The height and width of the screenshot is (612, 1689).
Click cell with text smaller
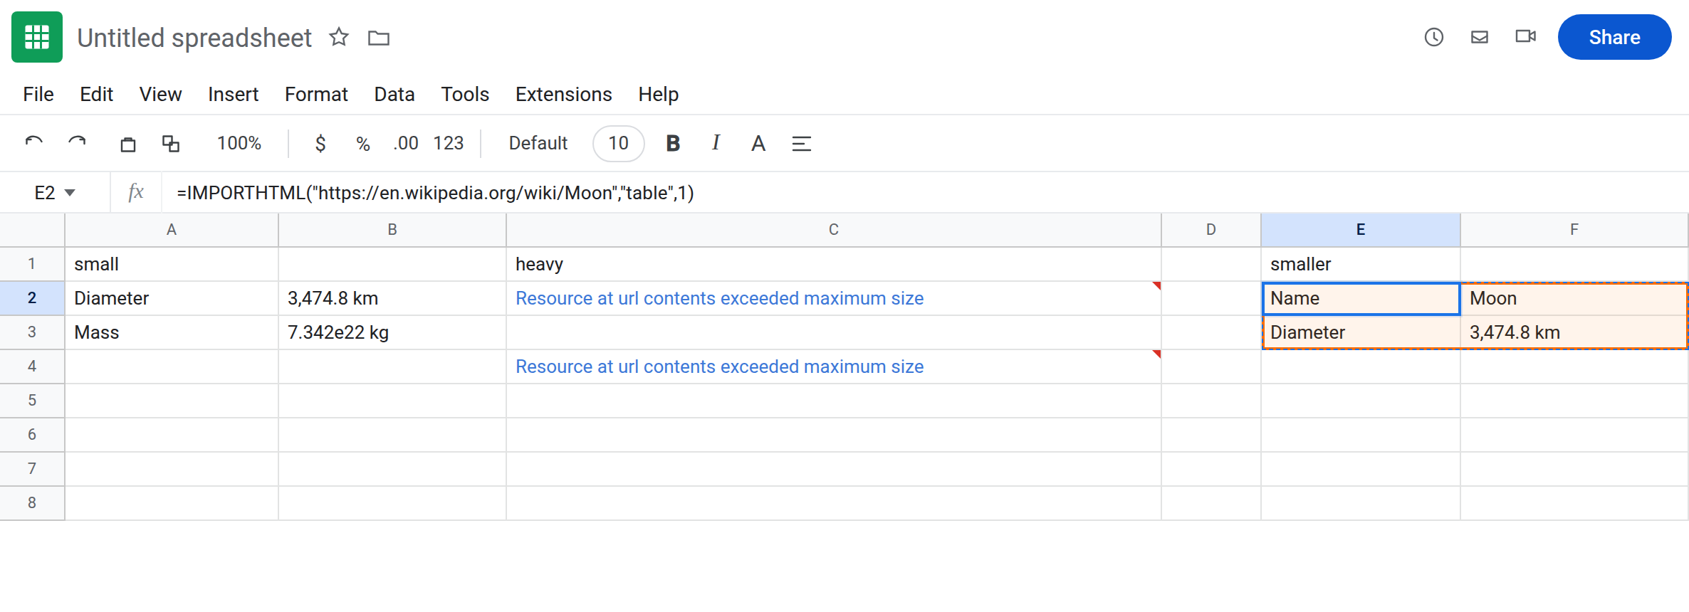1361,264
